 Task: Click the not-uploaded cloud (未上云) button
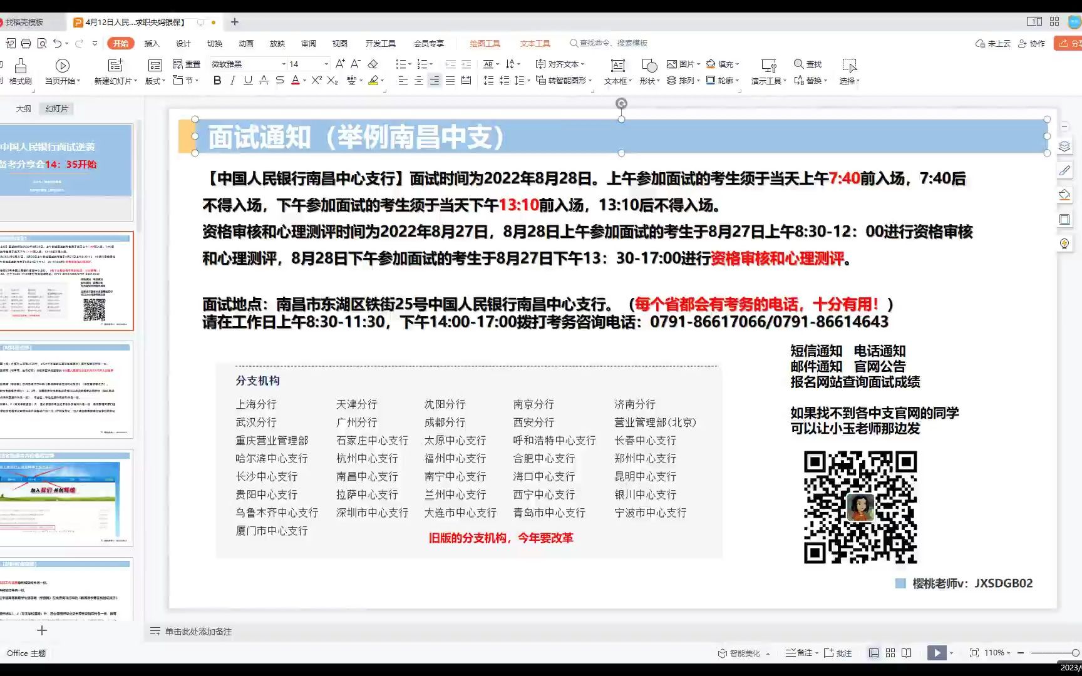point(993,43)
